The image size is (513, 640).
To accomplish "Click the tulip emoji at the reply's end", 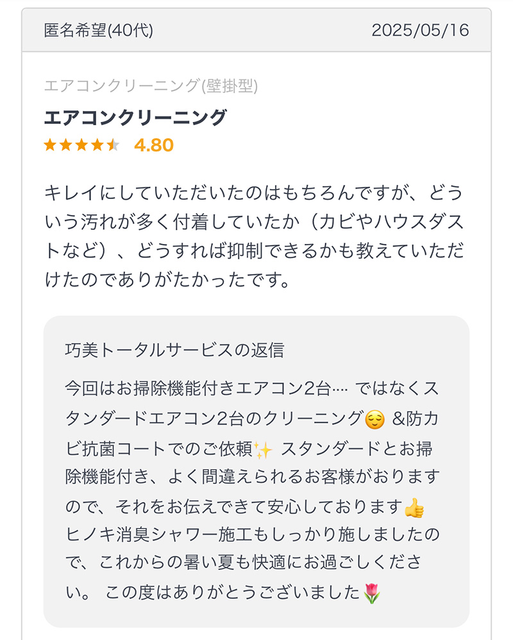I will [x=371, y=594].
